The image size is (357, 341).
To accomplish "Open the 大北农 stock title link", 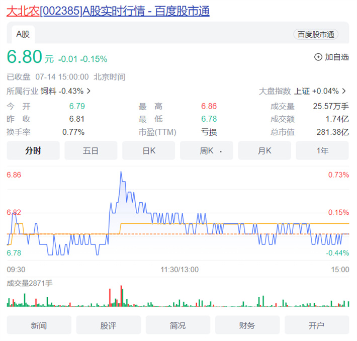I will (x=108, y=11).
